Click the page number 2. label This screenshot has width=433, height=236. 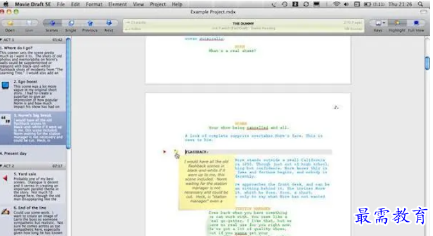[336, 107]
